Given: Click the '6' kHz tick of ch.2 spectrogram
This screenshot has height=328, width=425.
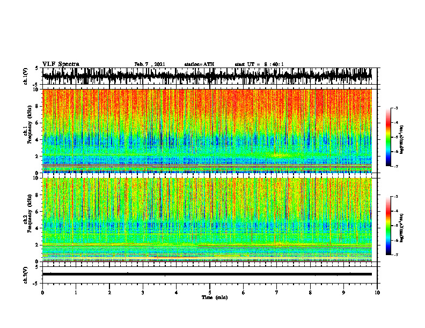Looking at the screenshot, I should pos(38,212).
